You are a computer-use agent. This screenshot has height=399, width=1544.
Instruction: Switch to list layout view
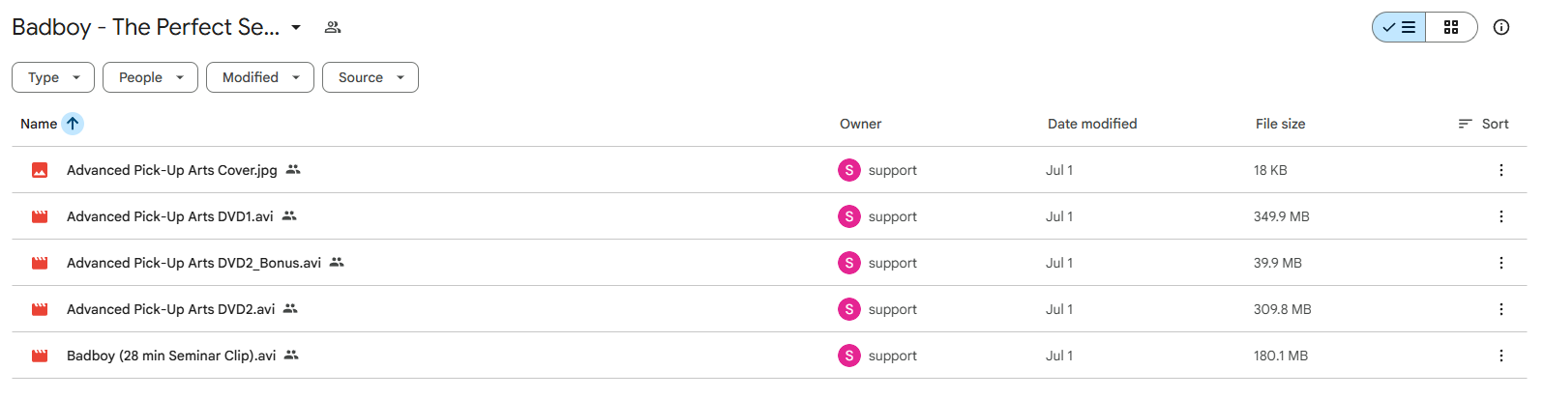click(1399, 27)
